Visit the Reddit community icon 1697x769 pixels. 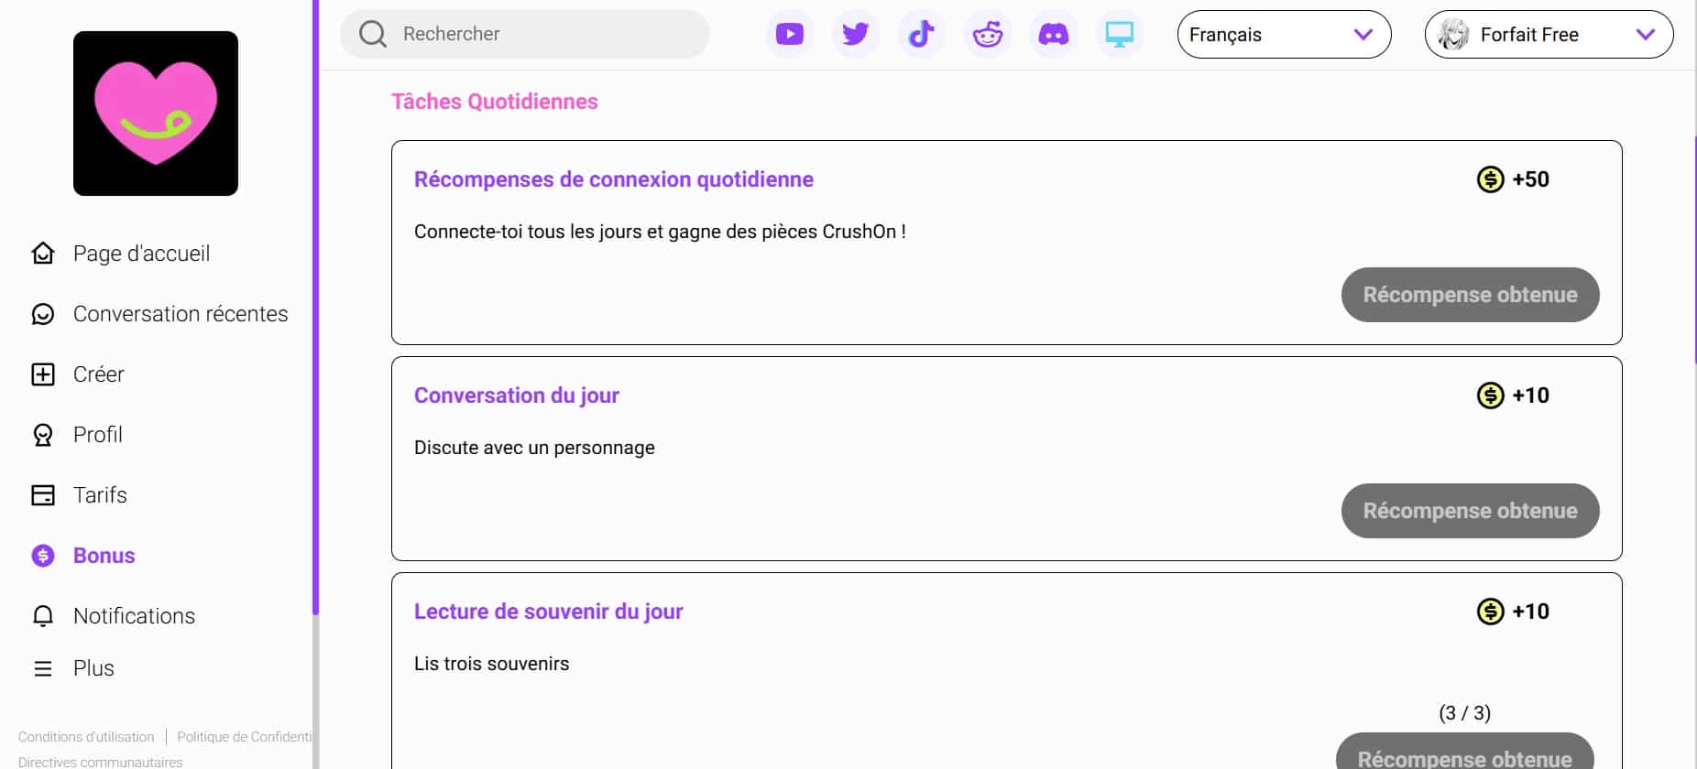987,35
